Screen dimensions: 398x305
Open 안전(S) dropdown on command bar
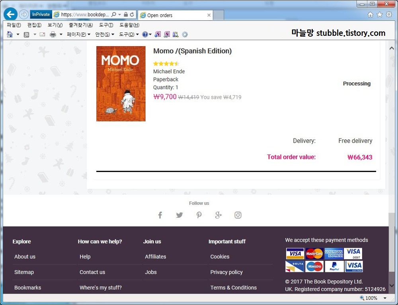click(105, 34)
